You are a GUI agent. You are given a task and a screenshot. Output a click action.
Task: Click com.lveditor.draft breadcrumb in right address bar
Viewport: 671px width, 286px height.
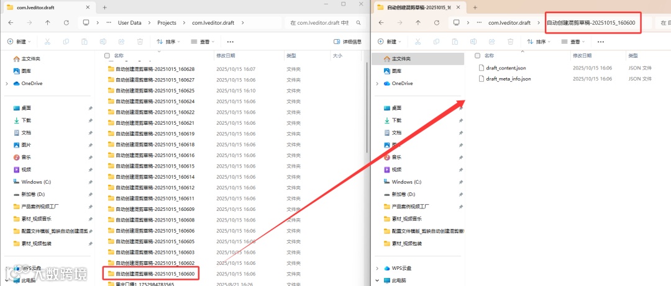[509, 23]
